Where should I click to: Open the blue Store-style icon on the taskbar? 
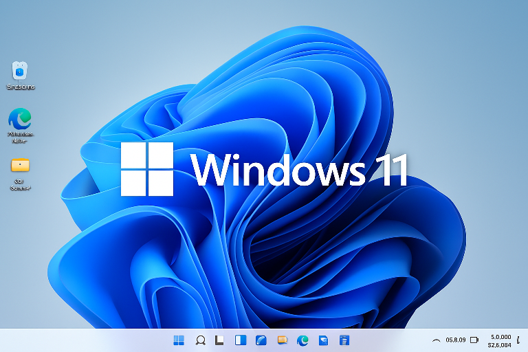(x=323, y=340)
